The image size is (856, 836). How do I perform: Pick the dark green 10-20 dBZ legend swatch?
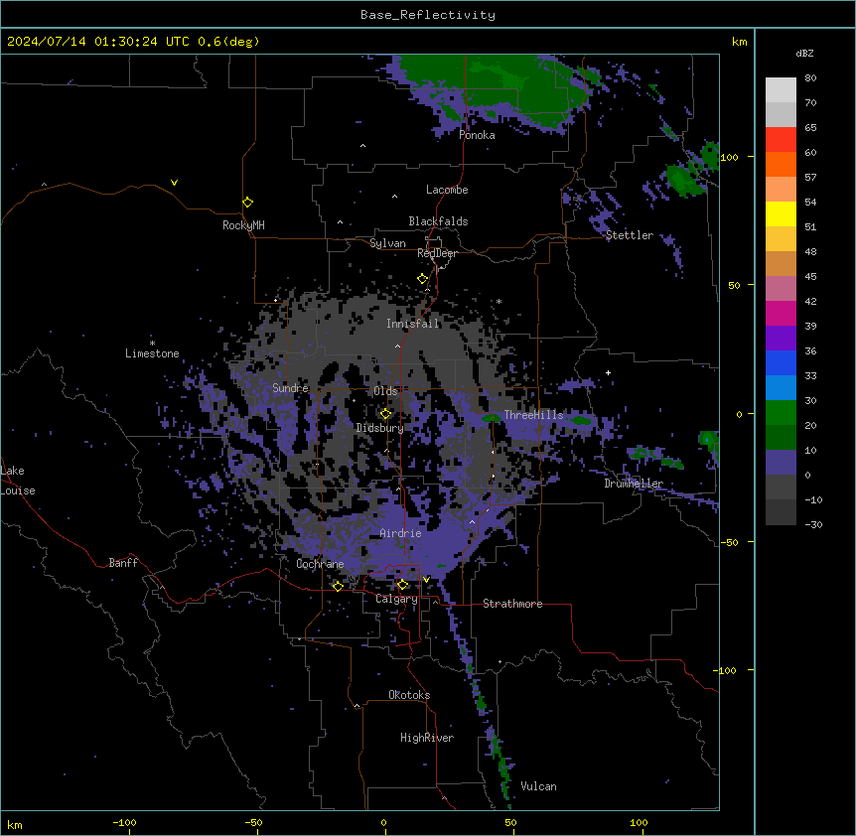pos(781,438)
